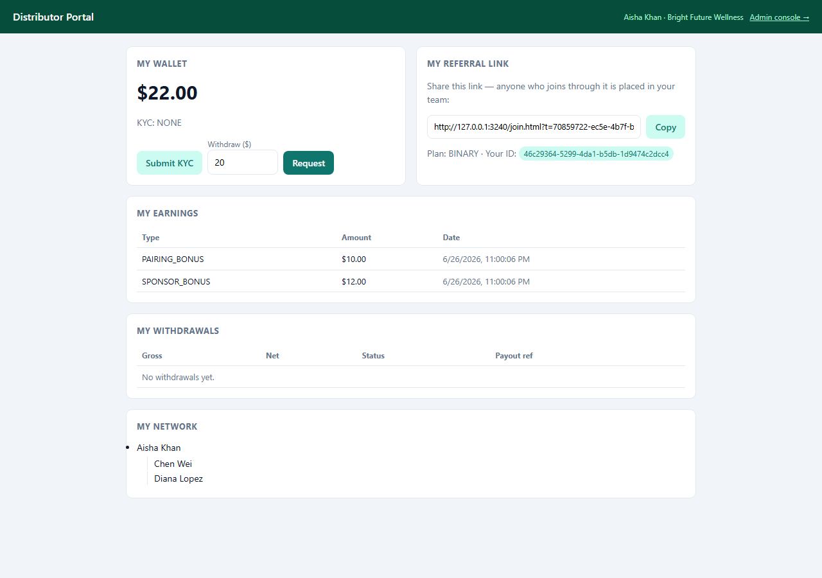Click the MY REFERRAL LINK heading
The height and width of the screenshot is (578, 822).
click(x=468, y=64)
